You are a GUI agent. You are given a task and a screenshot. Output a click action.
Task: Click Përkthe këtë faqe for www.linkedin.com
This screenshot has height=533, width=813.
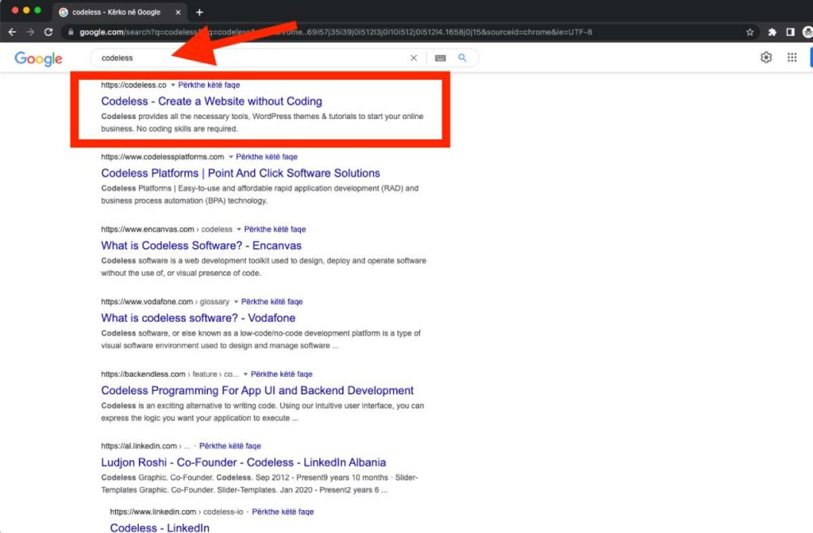click(x=283, y=512)
